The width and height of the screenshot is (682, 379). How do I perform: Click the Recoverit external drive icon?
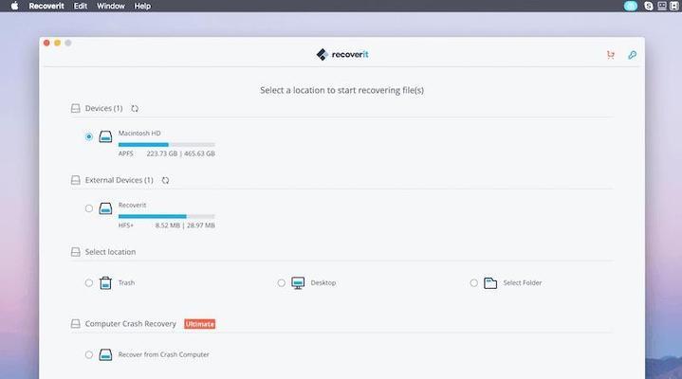(x=105, y=208)
